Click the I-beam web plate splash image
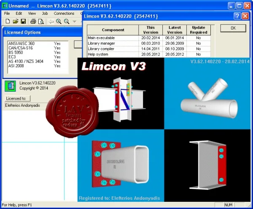The image size is (253, 209). click(x=207, y=165)
